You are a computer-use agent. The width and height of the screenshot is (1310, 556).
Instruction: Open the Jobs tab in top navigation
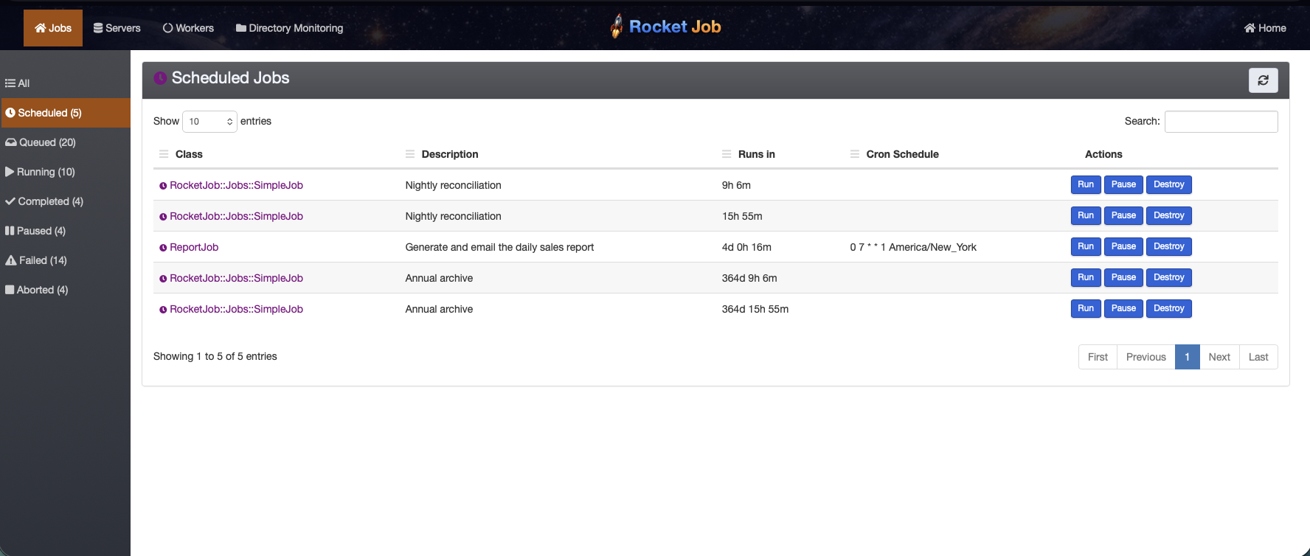53,28
